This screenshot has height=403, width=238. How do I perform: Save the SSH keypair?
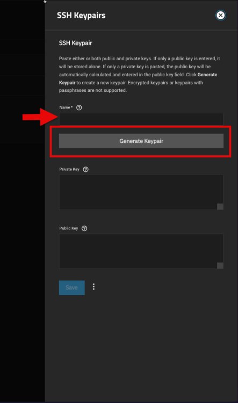[x=71, y=287]
